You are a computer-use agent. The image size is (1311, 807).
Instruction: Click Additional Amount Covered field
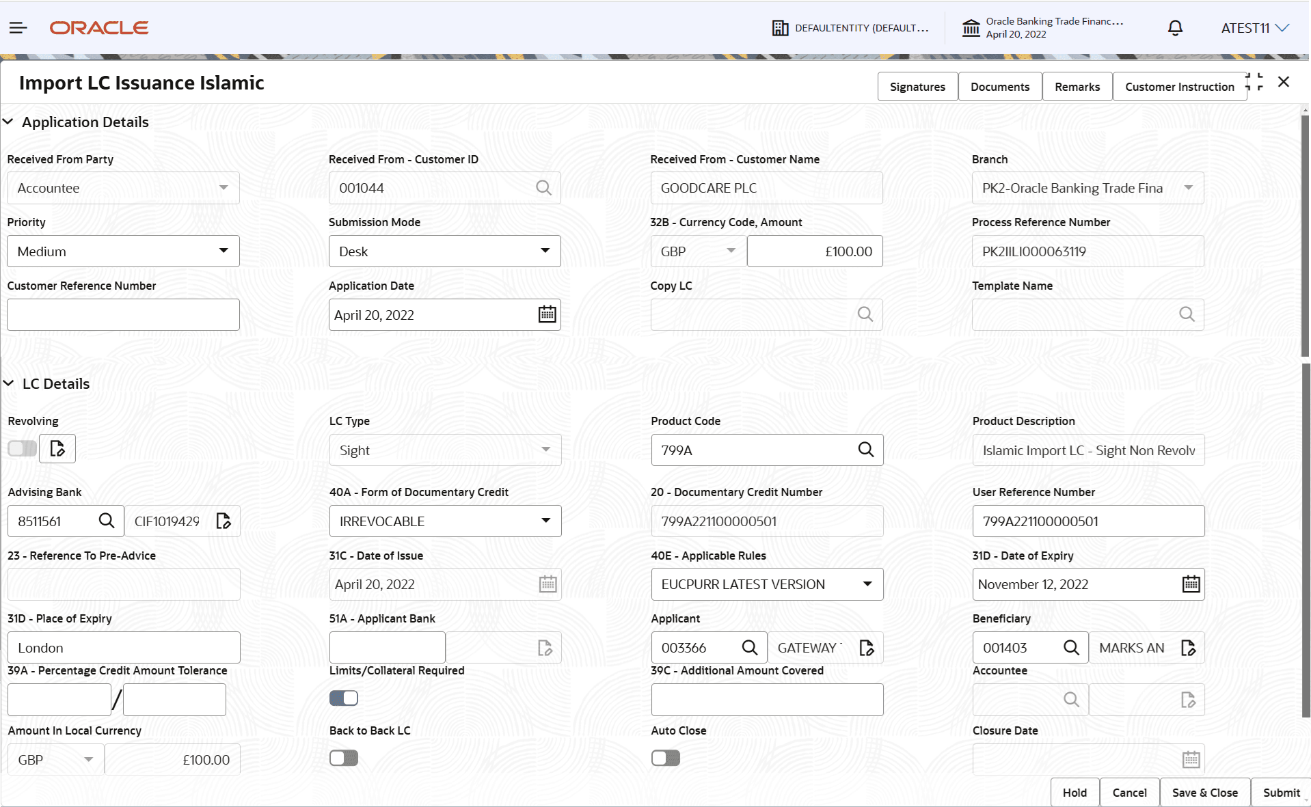coord(767,700)
